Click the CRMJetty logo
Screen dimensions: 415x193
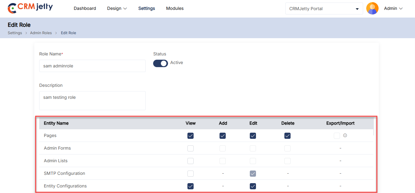point(30,8)
